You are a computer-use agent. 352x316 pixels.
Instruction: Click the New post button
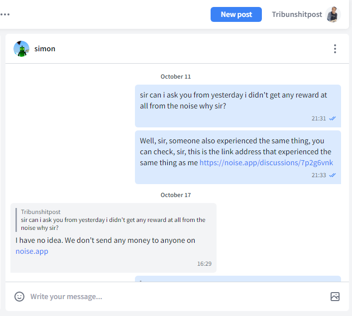(x=236, y=14)
